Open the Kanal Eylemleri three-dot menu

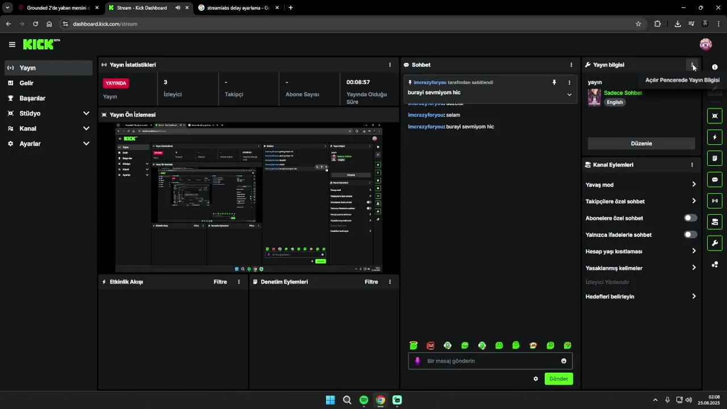692,165
